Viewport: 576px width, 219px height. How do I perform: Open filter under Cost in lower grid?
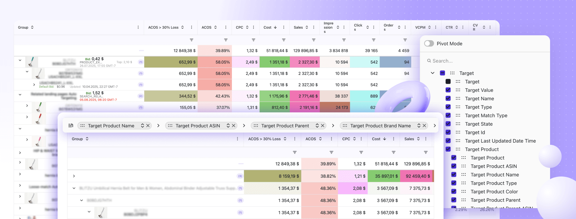point(393,152)
